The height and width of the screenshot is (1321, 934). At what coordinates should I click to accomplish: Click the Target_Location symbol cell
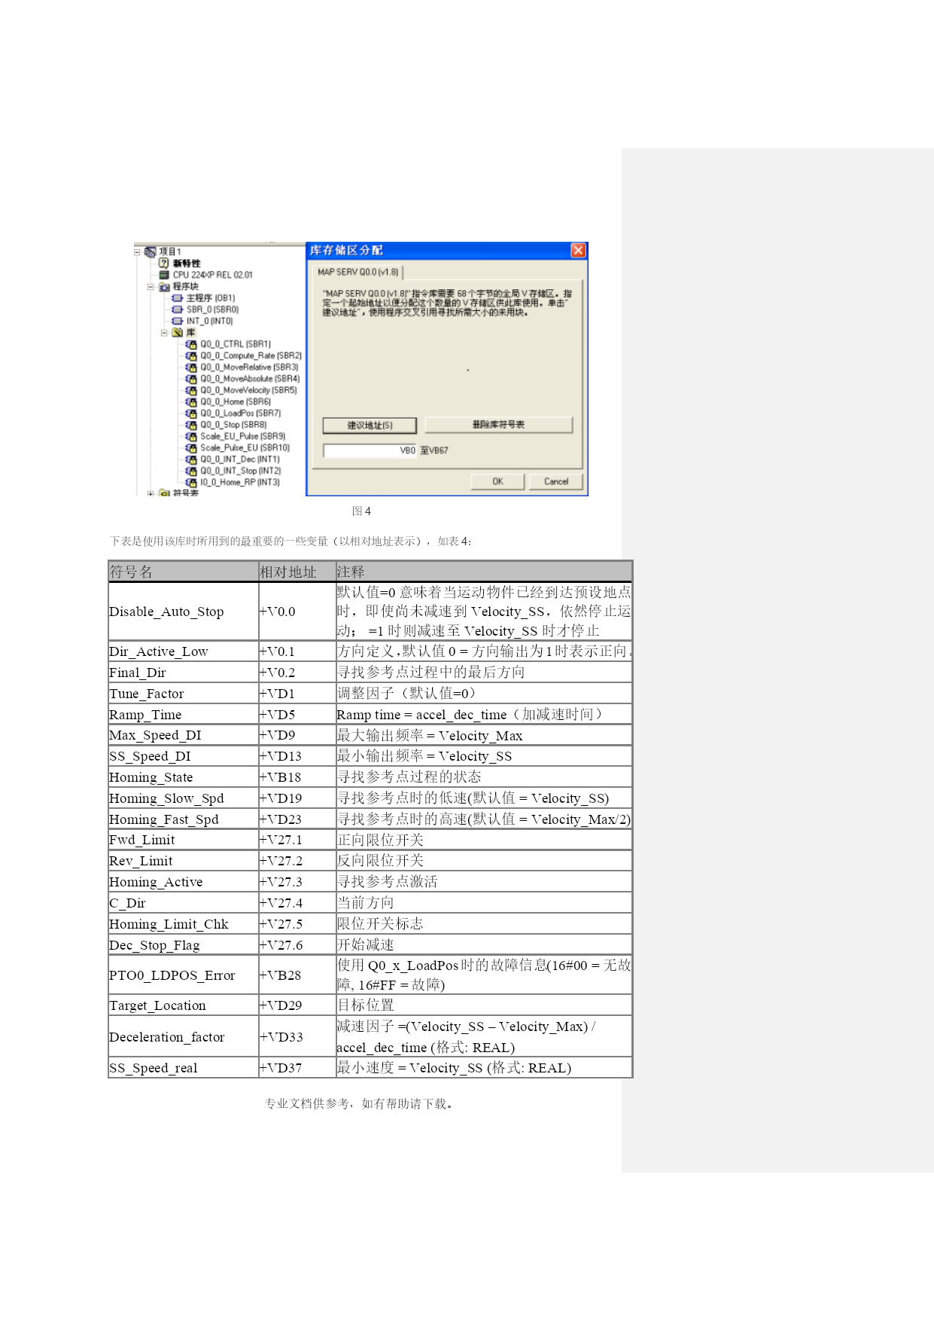184,1005
